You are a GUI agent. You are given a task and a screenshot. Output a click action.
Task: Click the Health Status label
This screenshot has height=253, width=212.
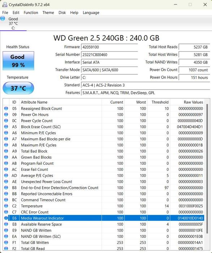point(18,47)
